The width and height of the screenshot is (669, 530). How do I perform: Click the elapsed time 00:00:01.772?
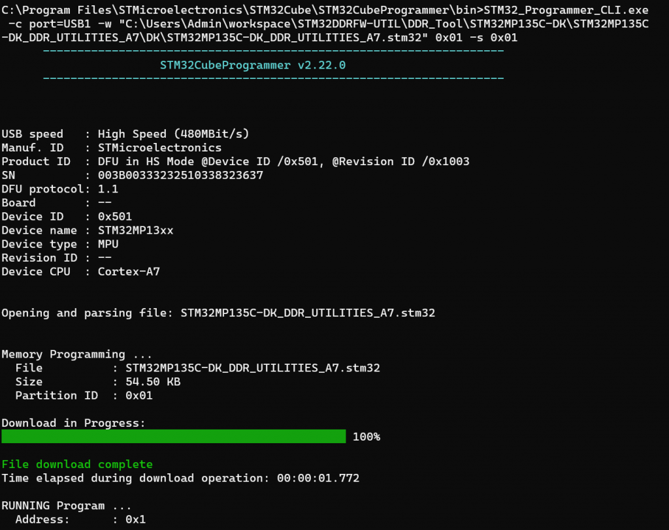[318, 478]
